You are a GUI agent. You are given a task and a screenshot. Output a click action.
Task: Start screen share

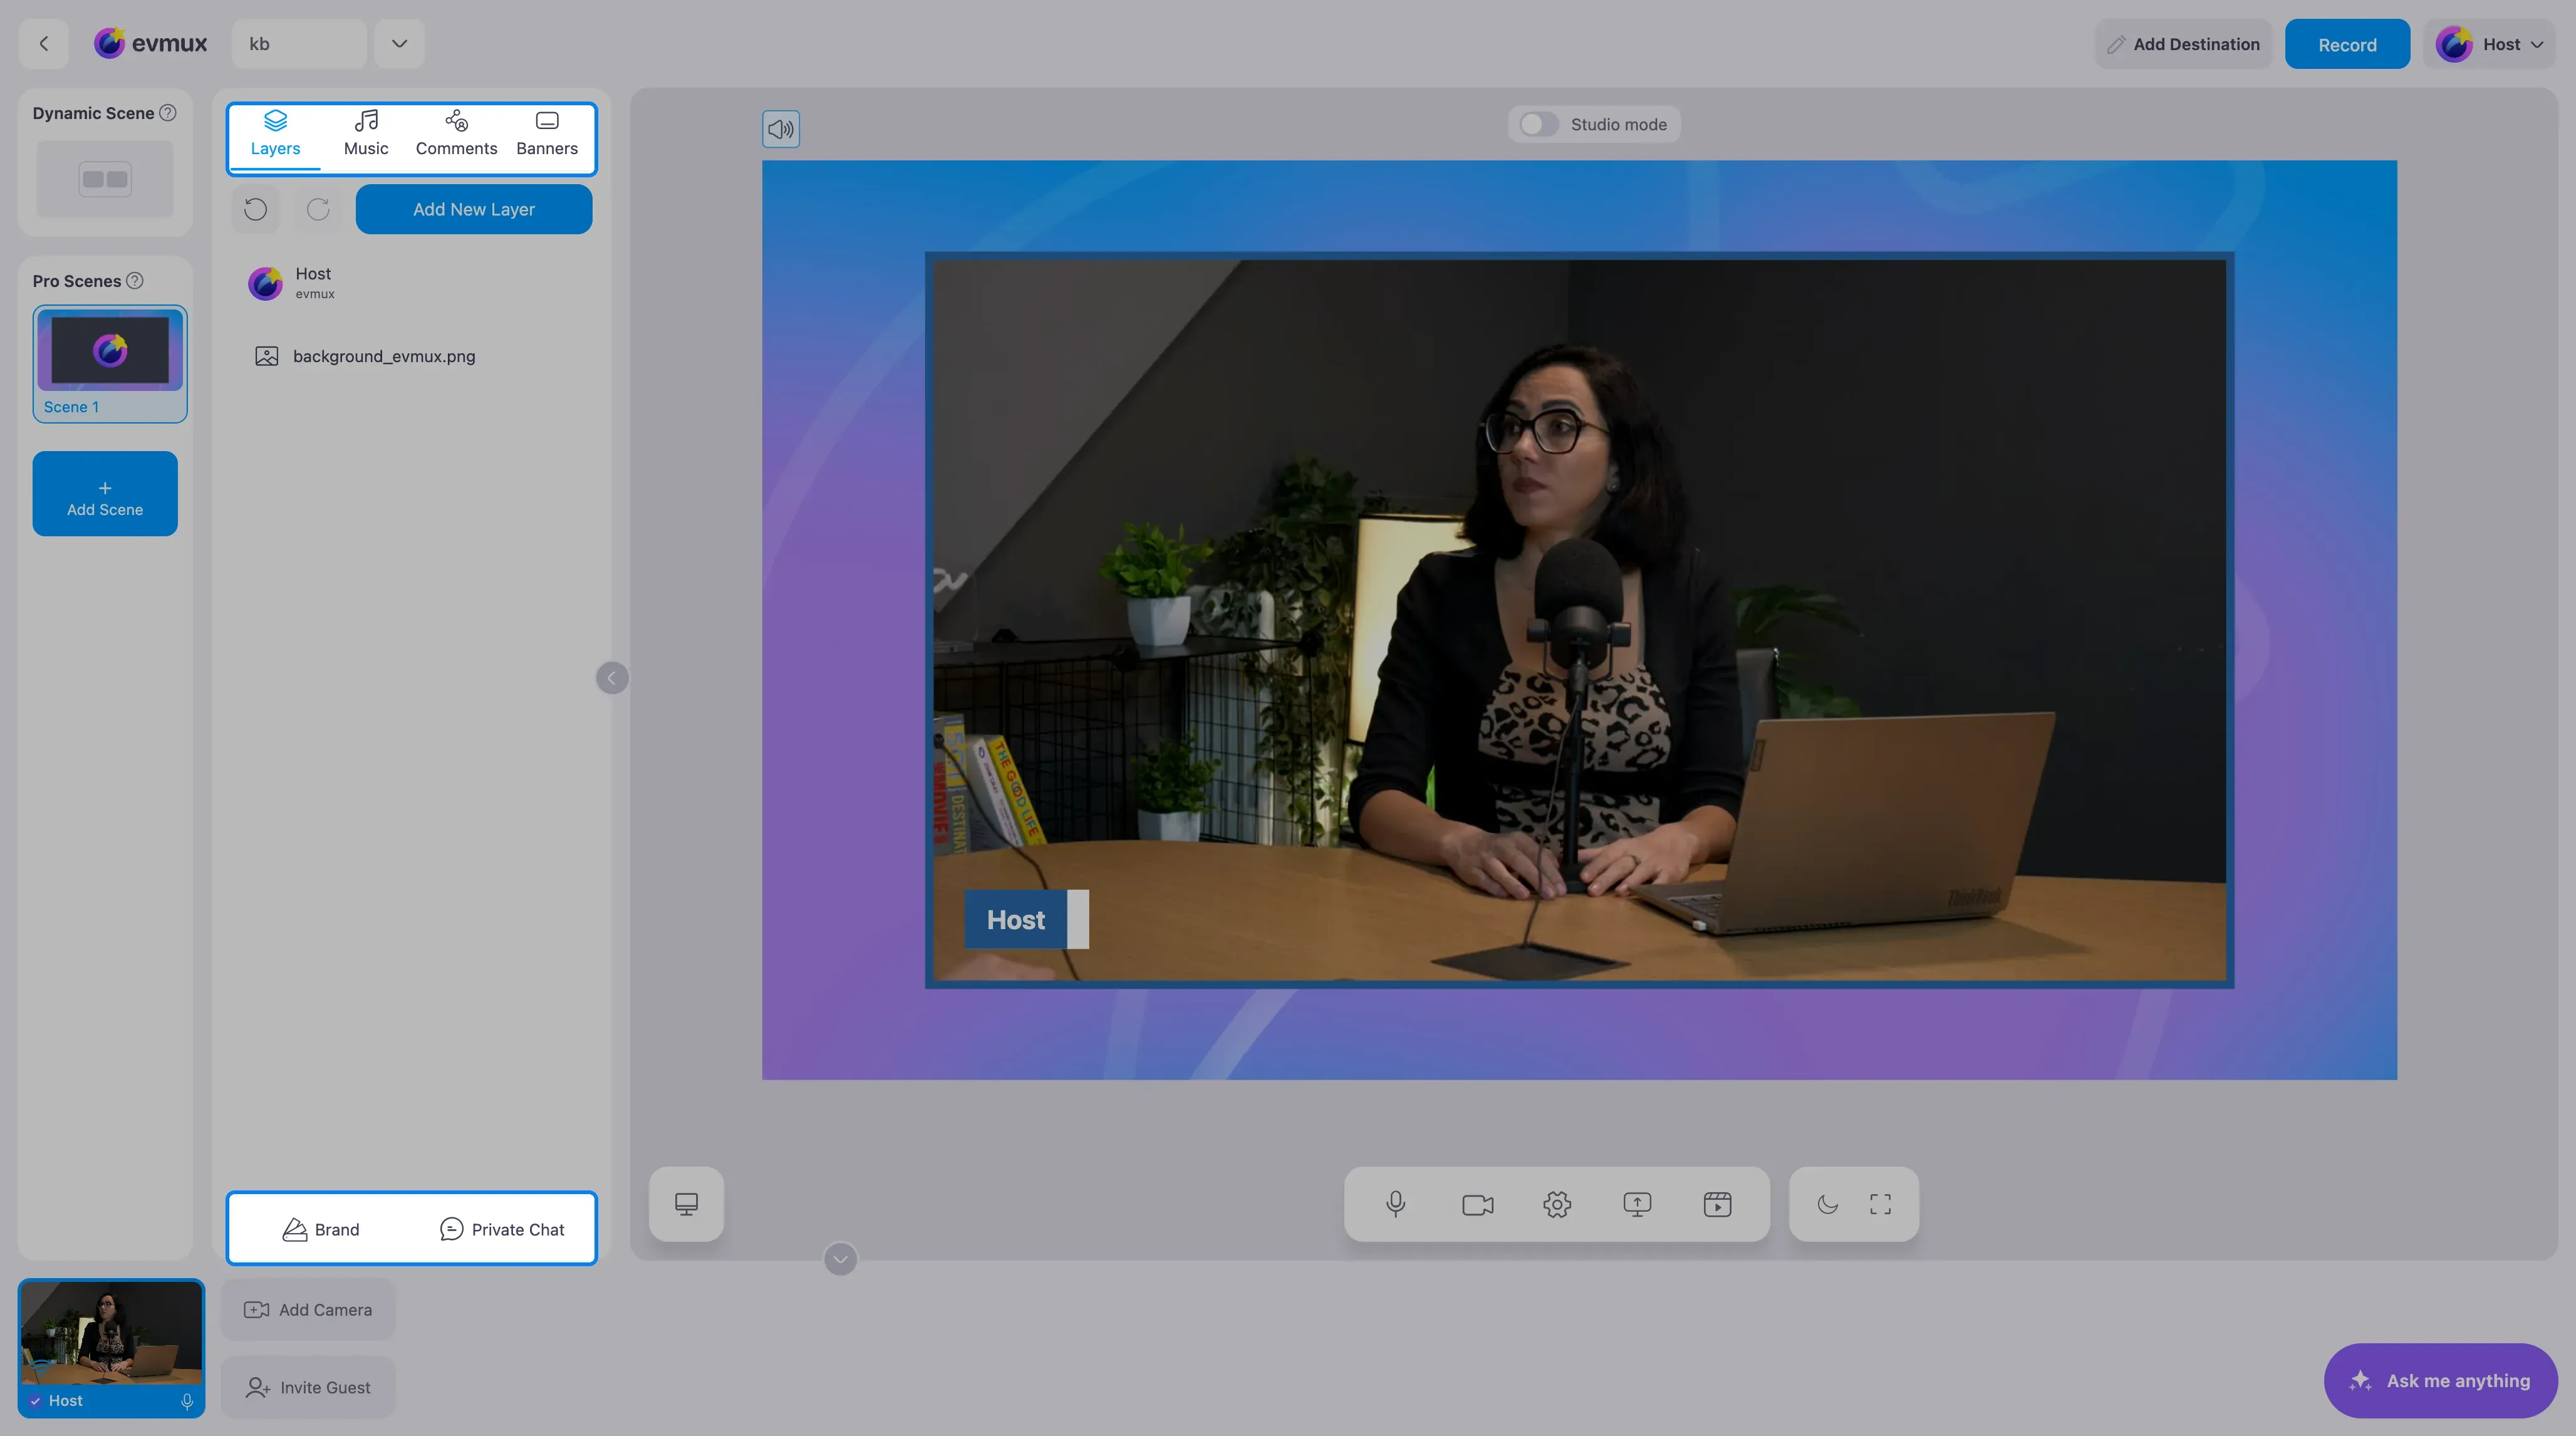(1637, 1204)
